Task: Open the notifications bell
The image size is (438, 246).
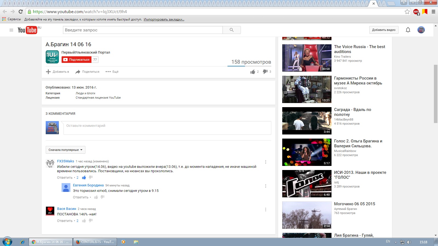Action: pyautogui.click(x=408, y=30)
